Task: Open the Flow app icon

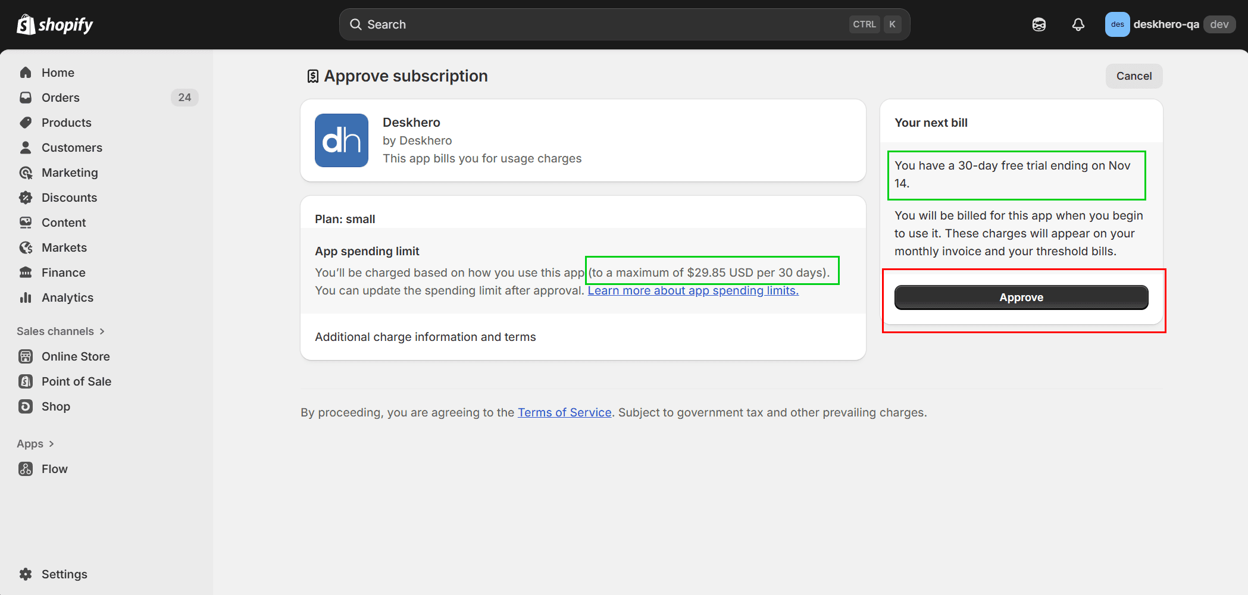Action: (x=26, y=469)
